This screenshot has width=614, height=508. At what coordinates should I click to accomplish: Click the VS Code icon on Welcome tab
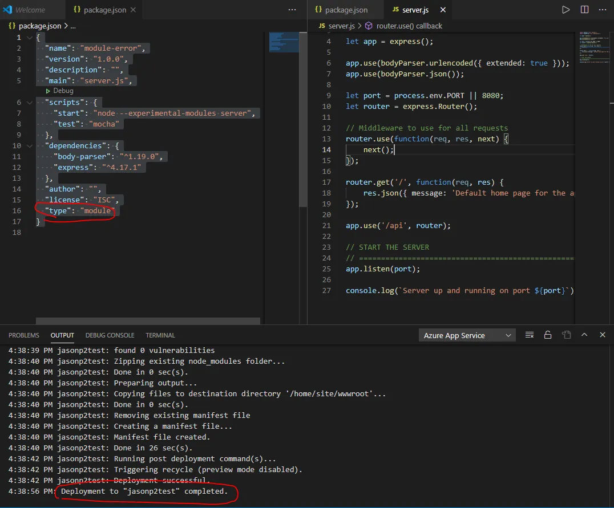click(7, 9)
